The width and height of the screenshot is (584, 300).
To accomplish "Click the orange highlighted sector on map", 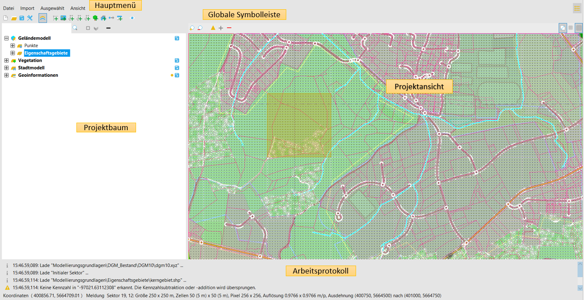I will [x=299, y=125].
